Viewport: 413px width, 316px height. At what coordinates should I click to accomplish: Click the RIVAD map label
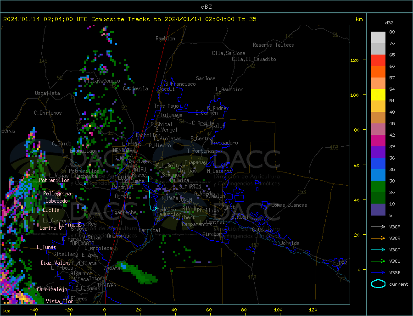tap(189, 209)
